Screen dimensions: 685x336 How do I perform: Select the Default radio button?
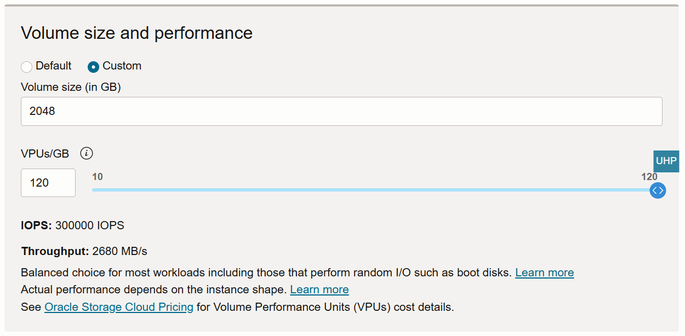26,67
